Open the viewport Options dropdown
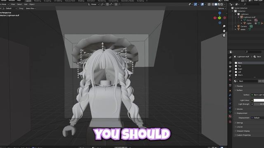Viewport: 264px width, 148px height. coord(222,8)
